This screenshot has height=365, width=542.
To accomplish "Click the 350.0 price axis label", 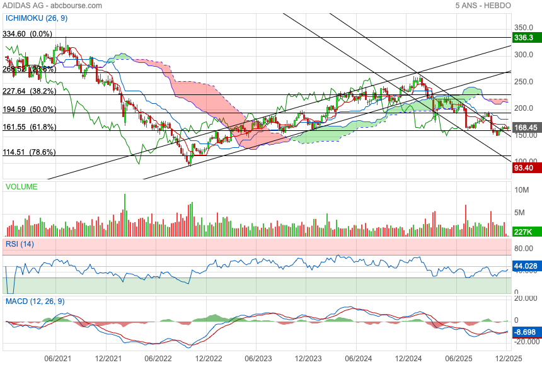I will [524, 28].
